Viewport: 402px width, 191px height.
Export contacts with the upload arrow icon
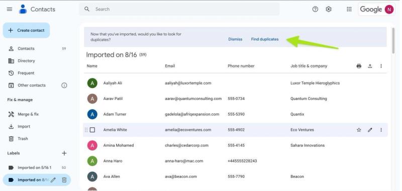[x=370, y=66]
